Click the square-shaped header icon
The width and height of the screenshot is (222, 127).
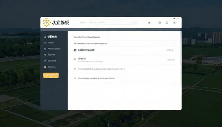coord(167,22)
